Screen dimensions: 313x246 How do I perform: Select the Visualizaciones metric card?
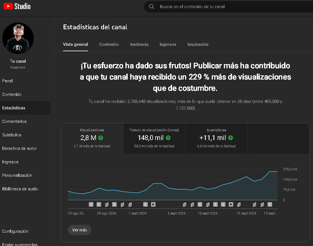[92, 138]
